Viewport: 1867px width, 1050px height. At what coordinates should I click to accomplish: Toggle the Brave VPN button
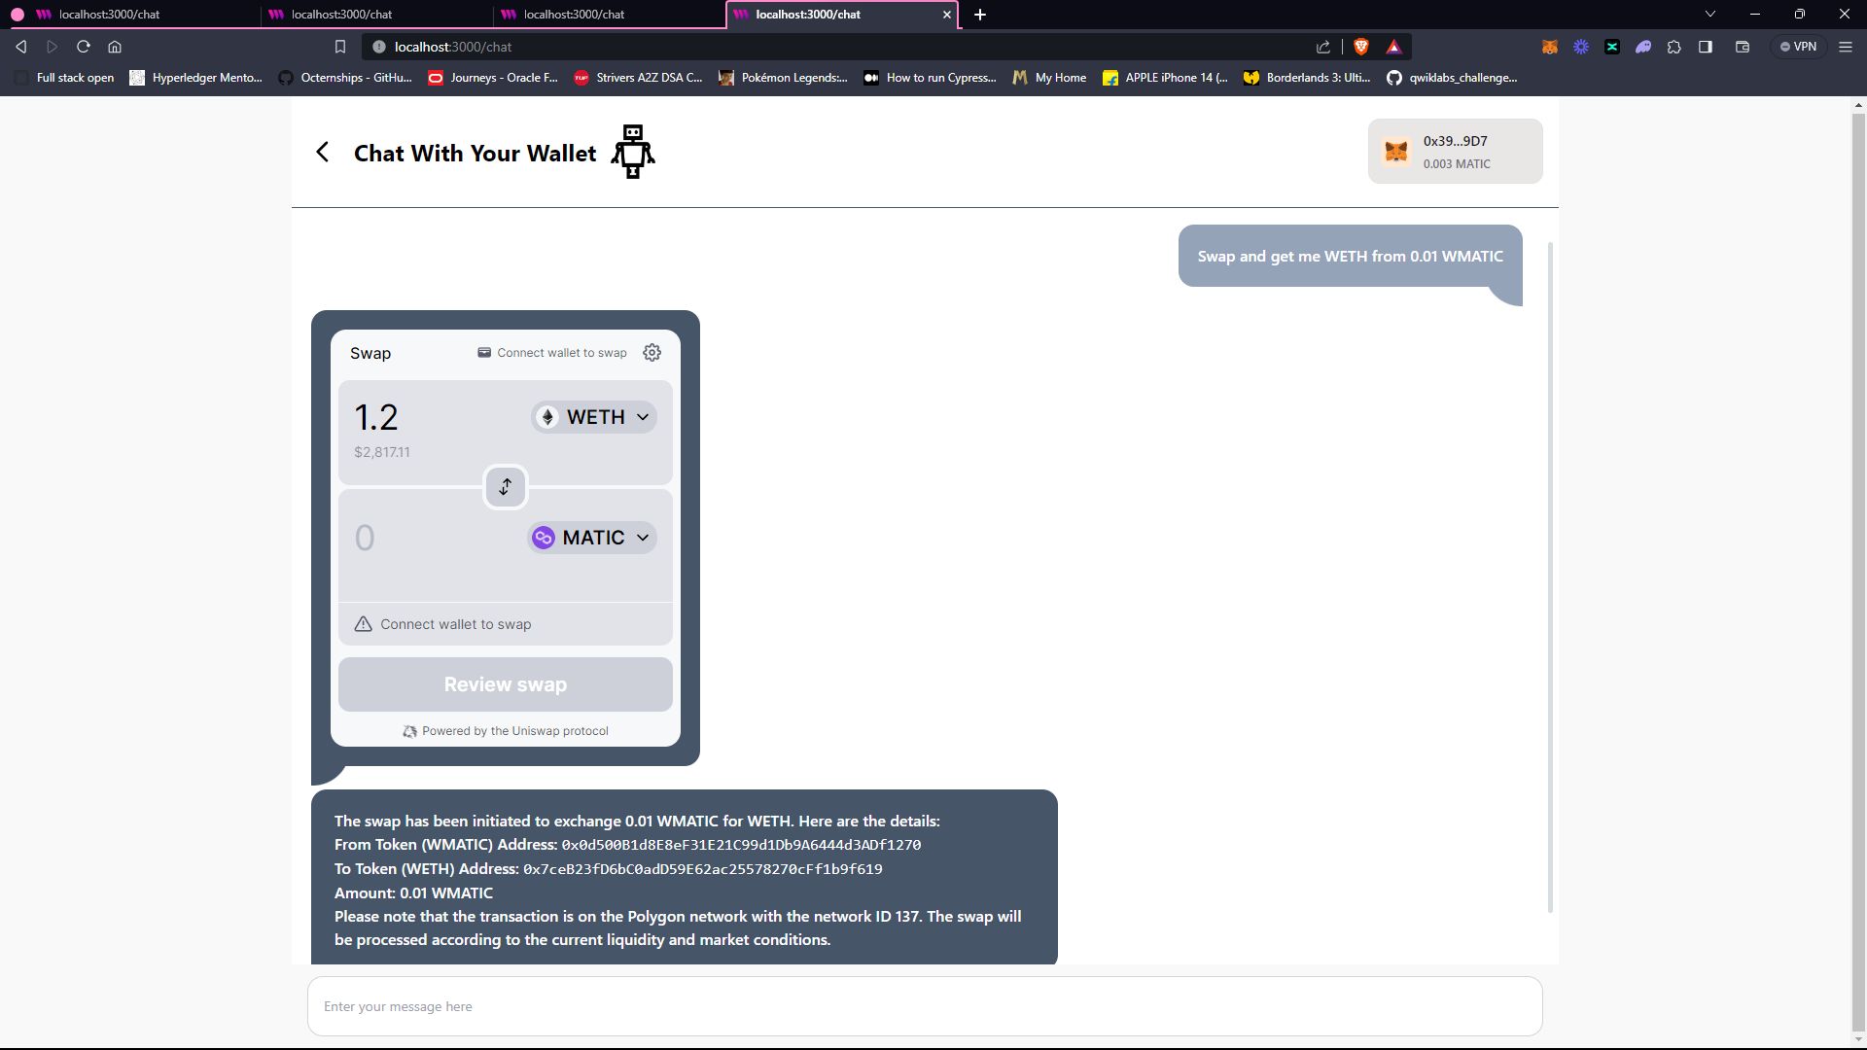point(1798,47)
